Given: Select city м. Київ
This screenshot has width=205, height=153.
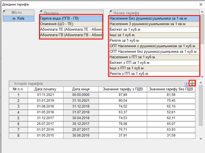Looking at the screenshot, I should [19, 18].
